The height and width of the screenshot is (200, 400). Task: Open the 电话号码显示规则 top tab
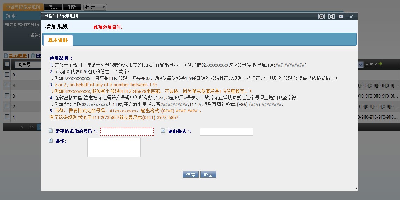coord(23,7)
